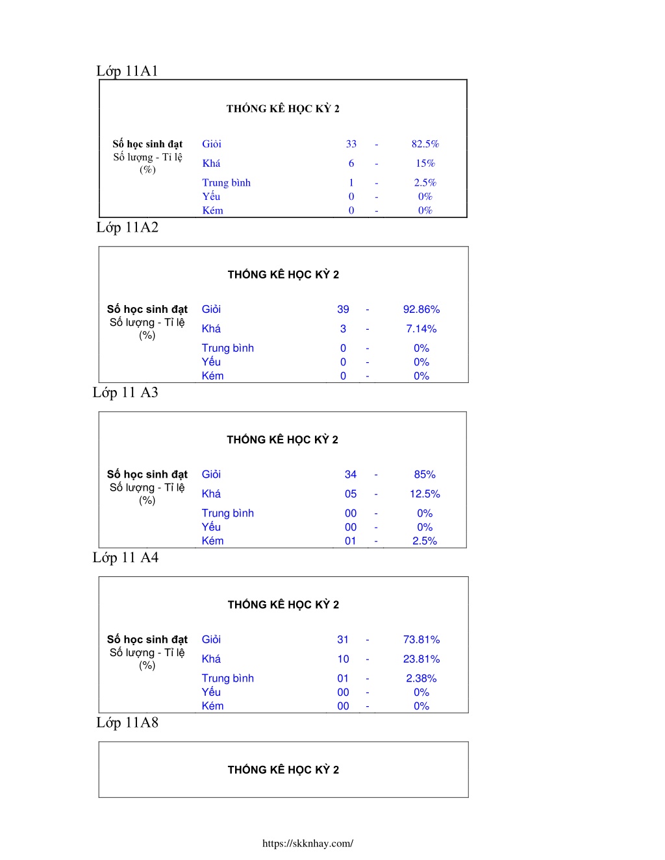The height and width of the screenshot is (860, 665).
Task: Click the 7.14% Khá value in 11A2
Action: (x=421, y=329)
